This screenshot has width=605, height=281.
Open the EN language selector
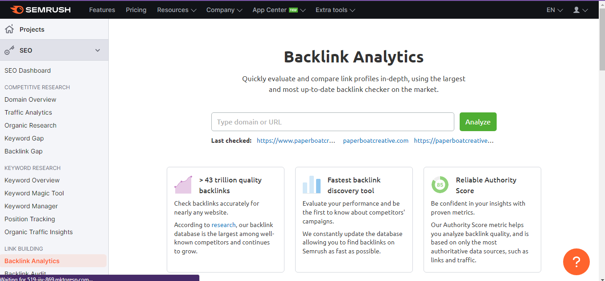click(x=555, y=10)
